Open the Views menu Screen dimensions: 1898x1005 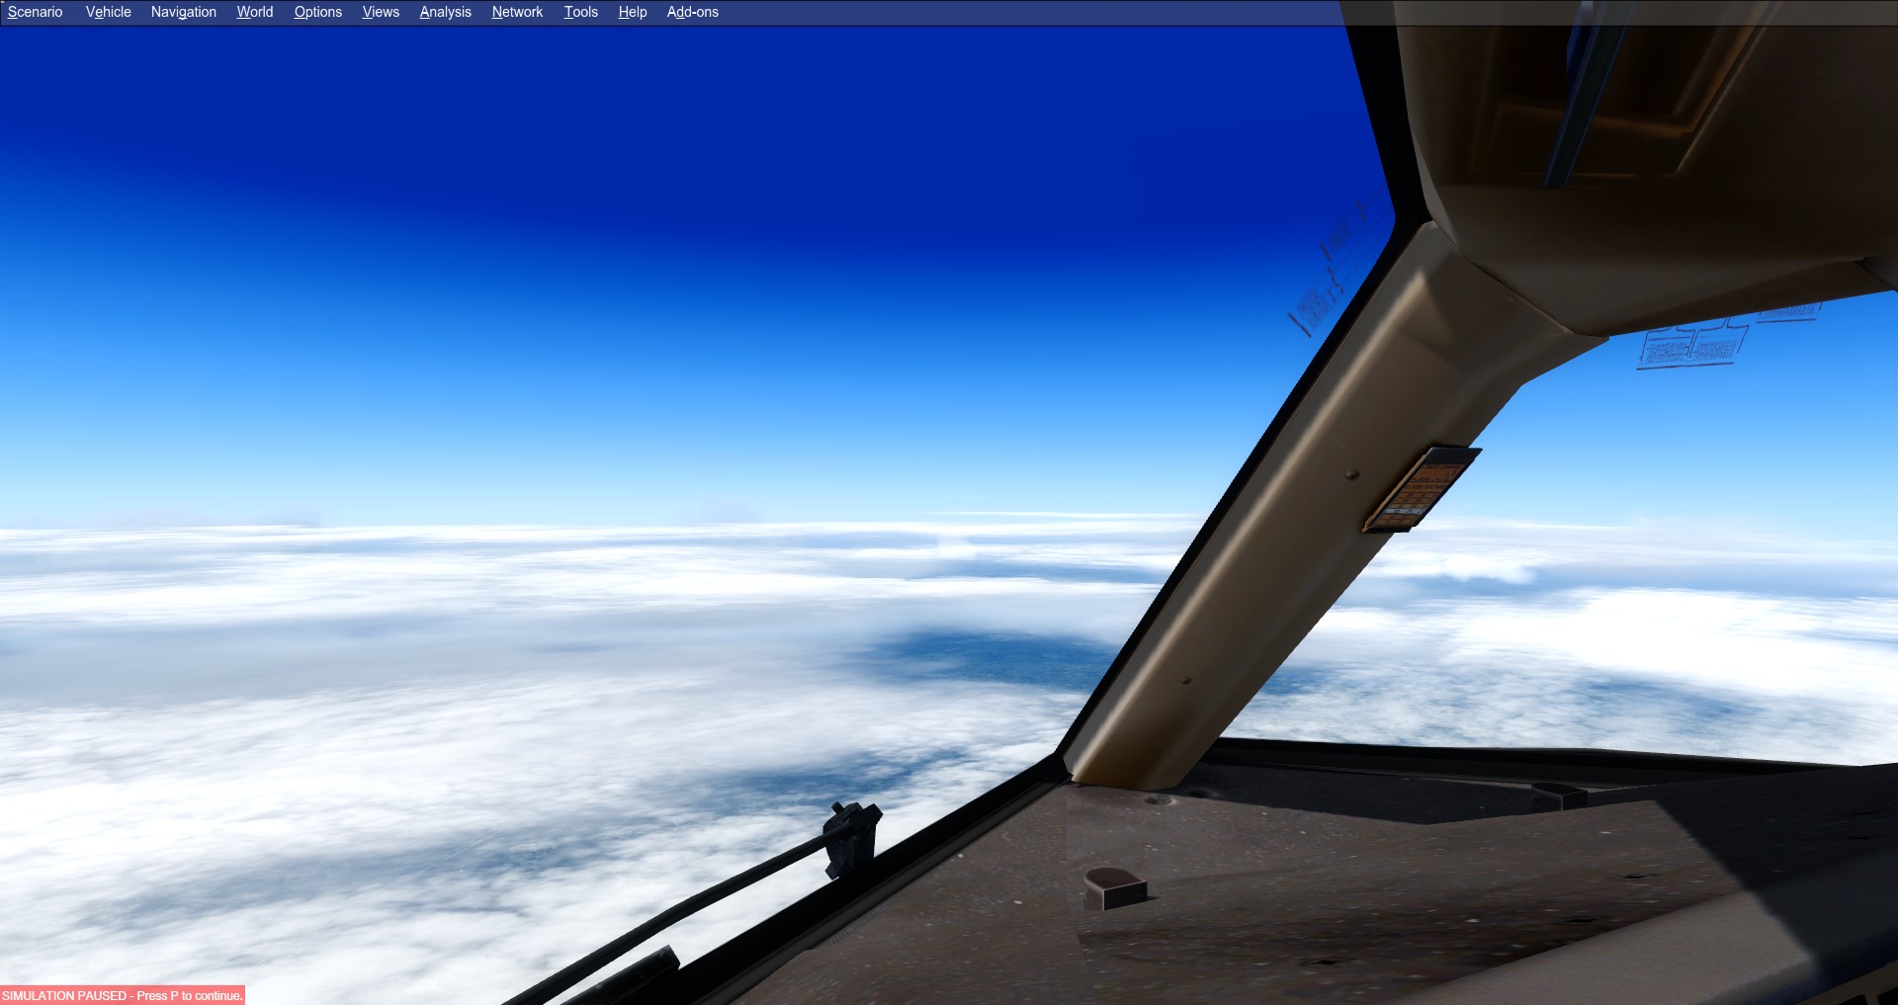[381, 12]
